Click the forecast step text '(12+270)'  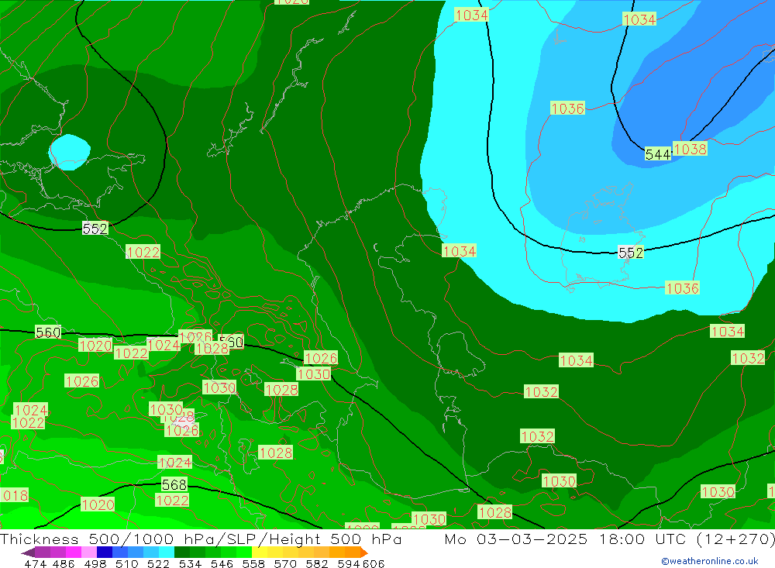pos(735,539)
